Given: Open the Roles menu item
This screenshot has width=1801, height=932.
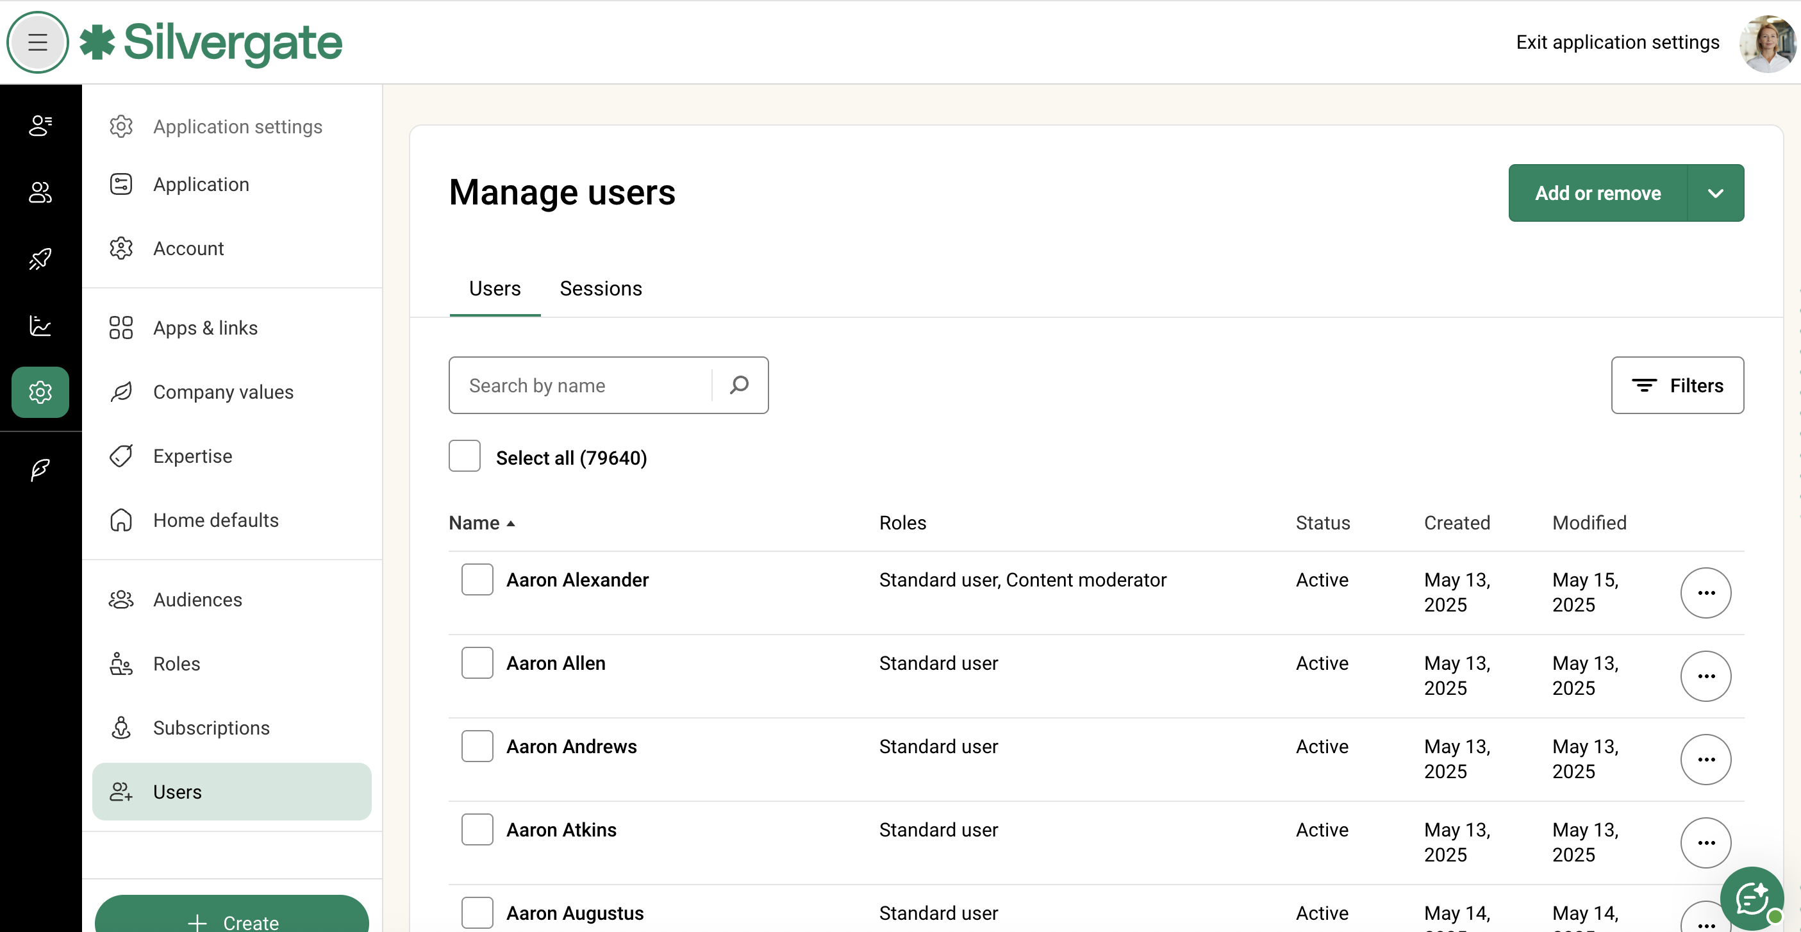Looking at the screenshot, I should point(176,663).
